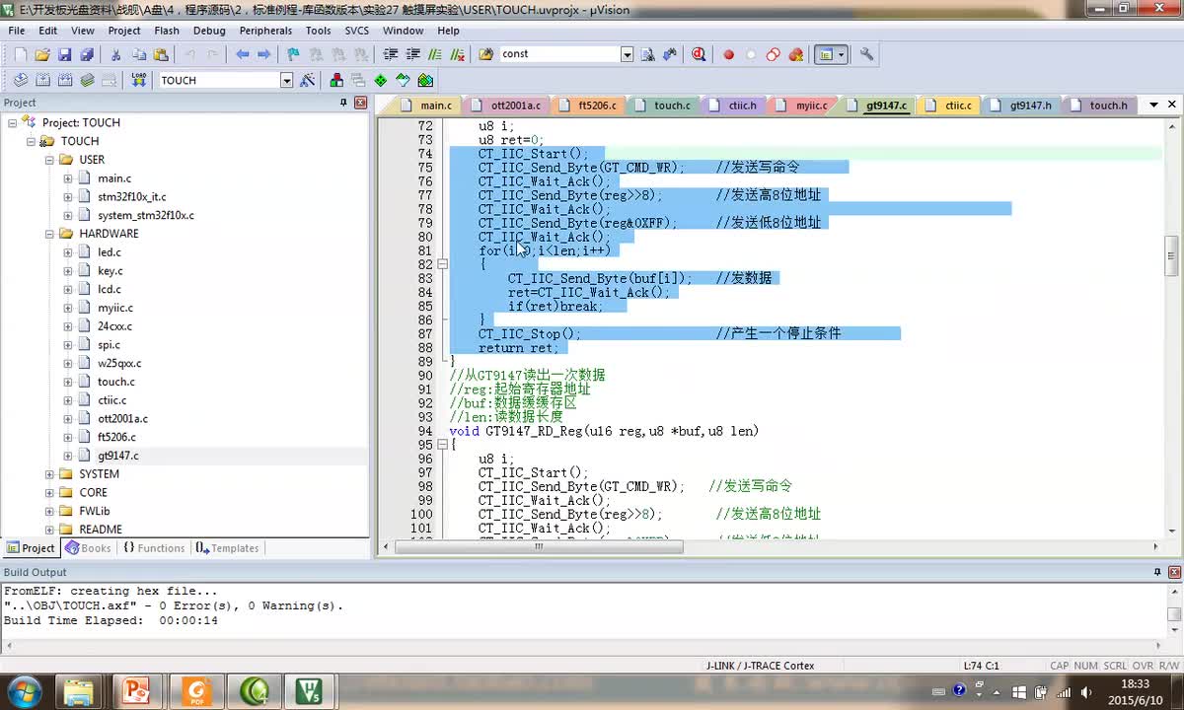Screen dimensions: 1184x710
Task: Click the Build Output vertical scrollbar thumb
Action: coord(1174,614)
